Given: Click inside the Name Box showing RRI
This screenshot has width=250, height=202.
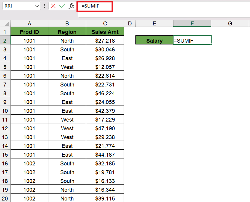Looking at the screenshot, I should (x=18, y=6).
